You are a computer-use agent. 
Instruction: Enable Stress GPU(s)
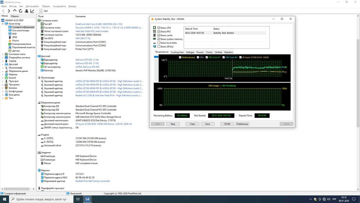click(159, 47)
